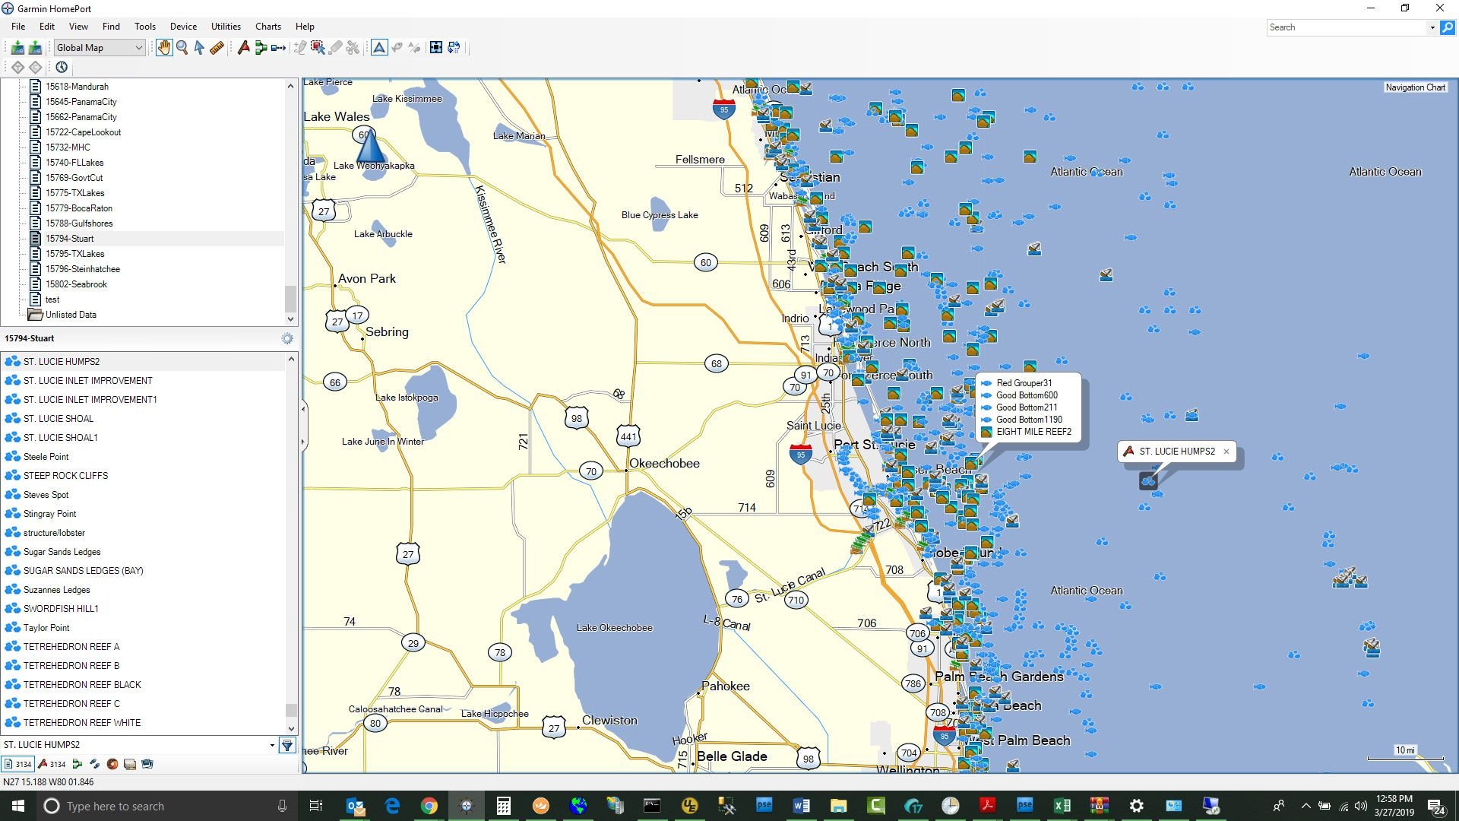Click the Navigation Chart label on map

click(x=1415, y=87)
